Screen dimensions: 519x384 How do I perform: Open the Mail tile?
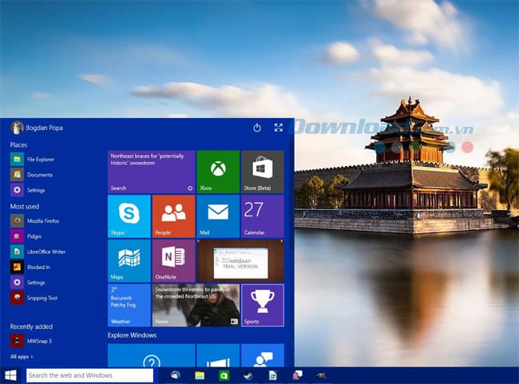tap(218, 216)
